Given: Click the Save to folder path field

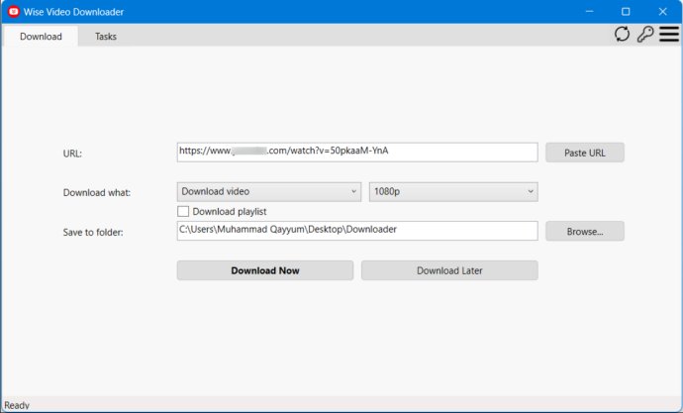Looking at the screenshot, I should [x=357, y=231].
